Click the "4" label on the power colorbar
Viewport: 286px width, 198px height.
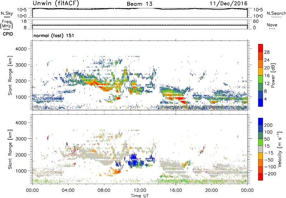coord(266,99)
